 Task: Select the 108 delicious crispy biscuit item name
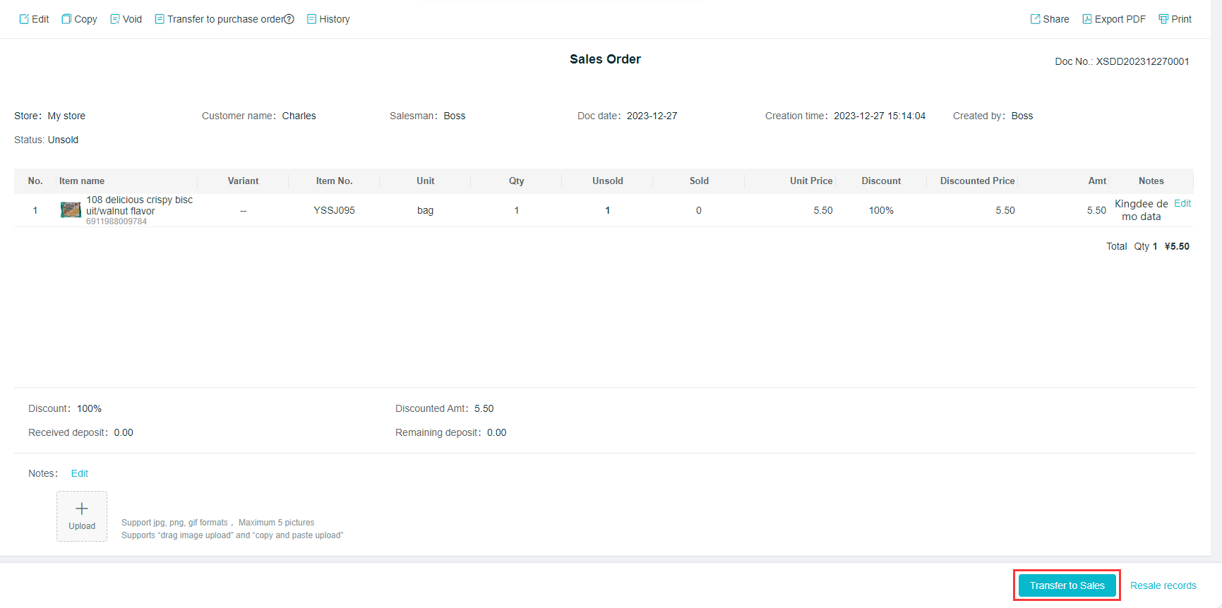point(139,205)
